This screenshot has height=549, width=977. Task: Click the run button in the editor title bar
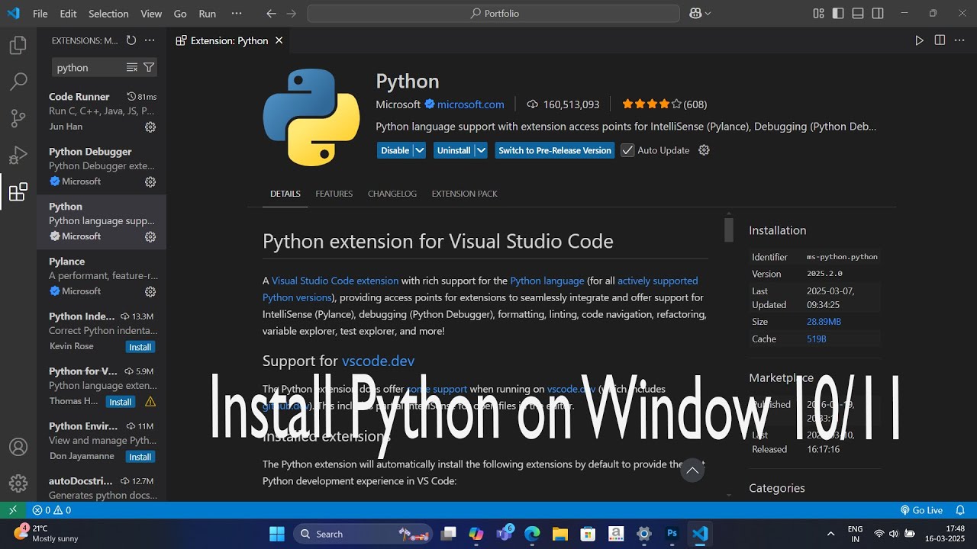tap(919, 40)
